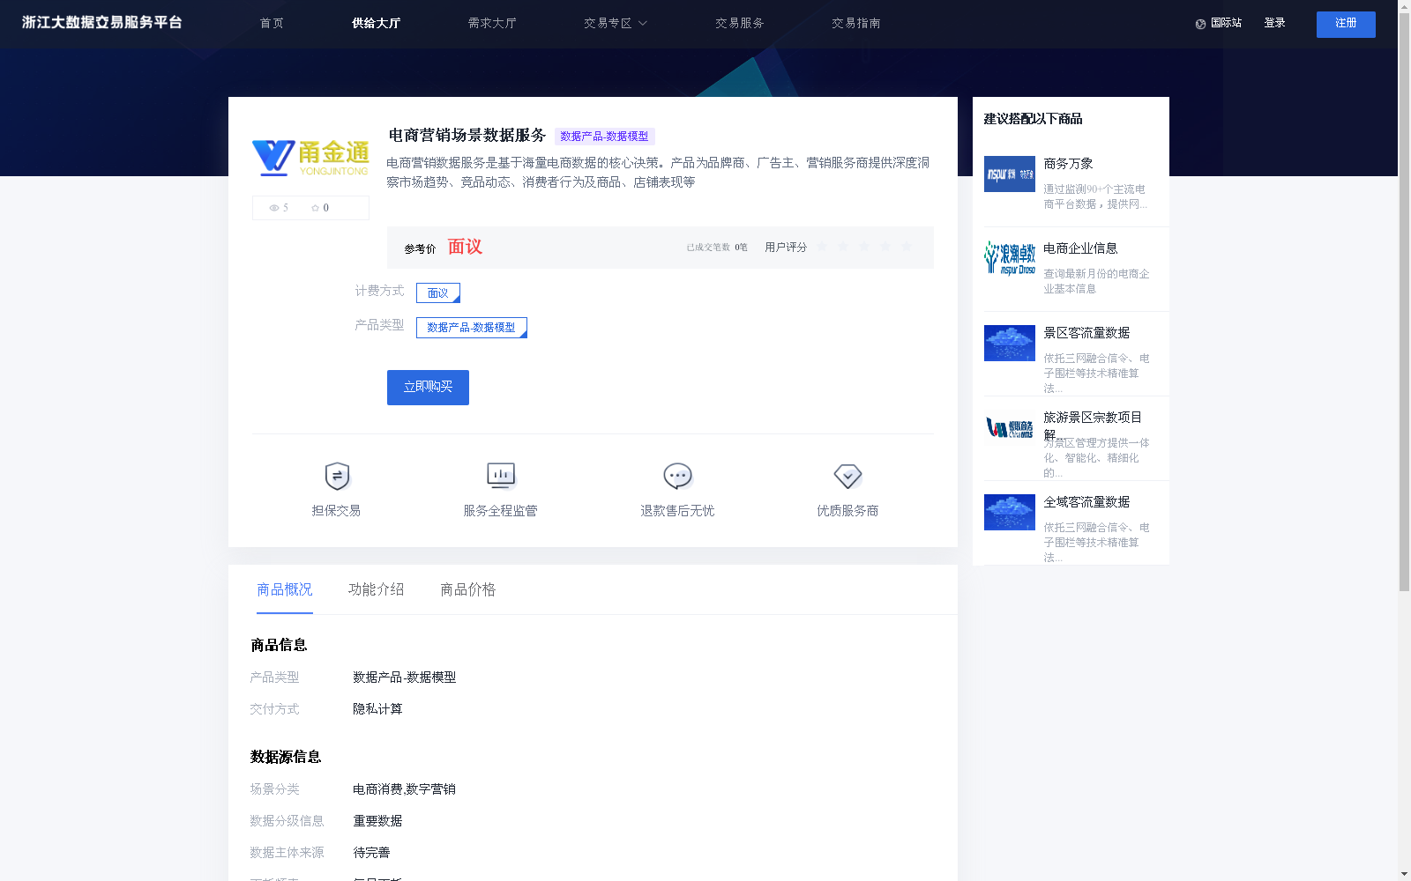Select the 退款售后无忧 chat bubble icon
The width and height of the screenshot is (1411, 881).
coord(676,476)
